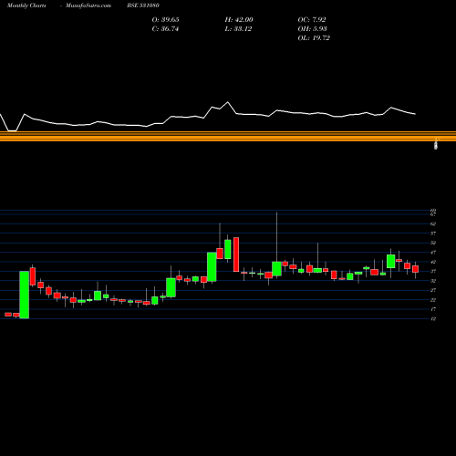Click the OH: 5.93 reading

pyautogui.click(x=312, y=29)
